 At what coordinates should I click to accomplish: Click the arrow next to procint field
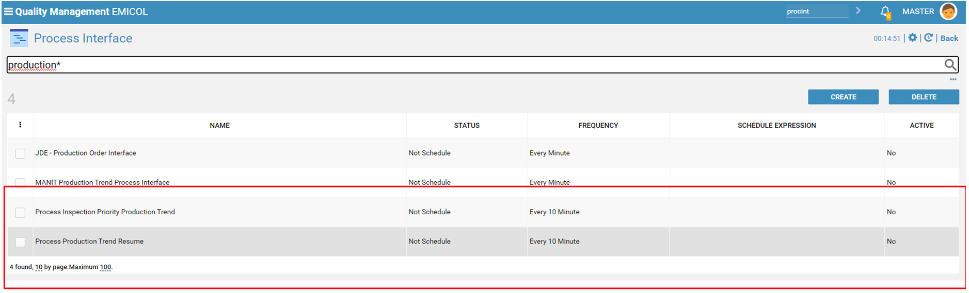pos(858,10)
